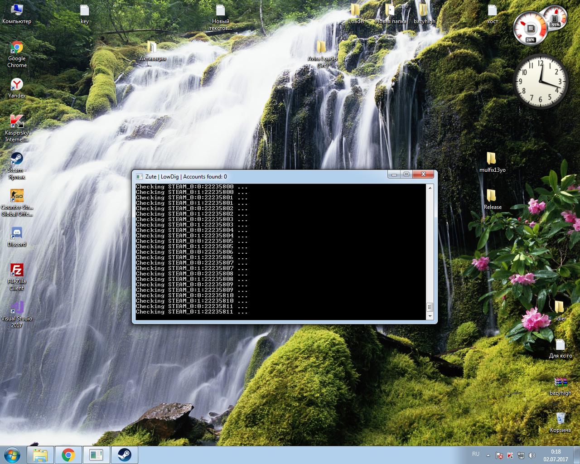Show hidden tray icons arrow
This screenshot has height=464, width=580.
(488, 455)
